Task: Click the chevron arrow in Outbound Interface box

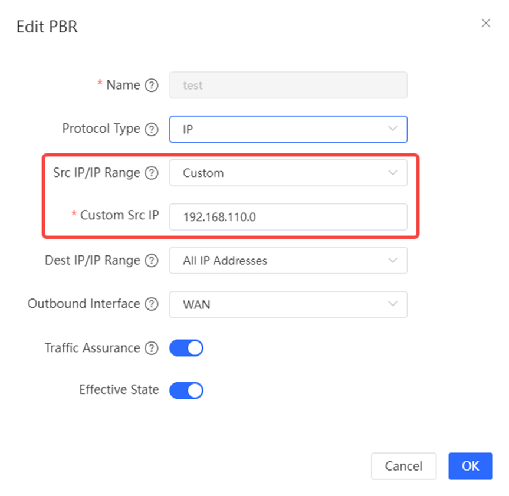Action: point(393,304)
